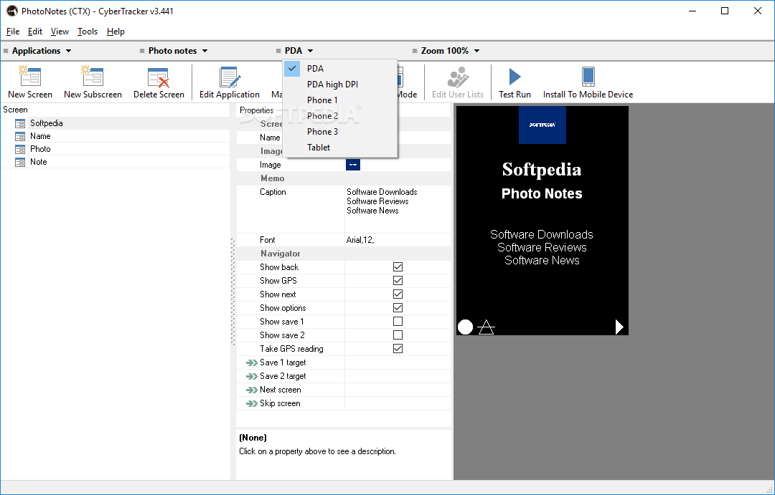775x495 pixels.
Task: Choose Tablet from the device list
Action: pos(340,148)
